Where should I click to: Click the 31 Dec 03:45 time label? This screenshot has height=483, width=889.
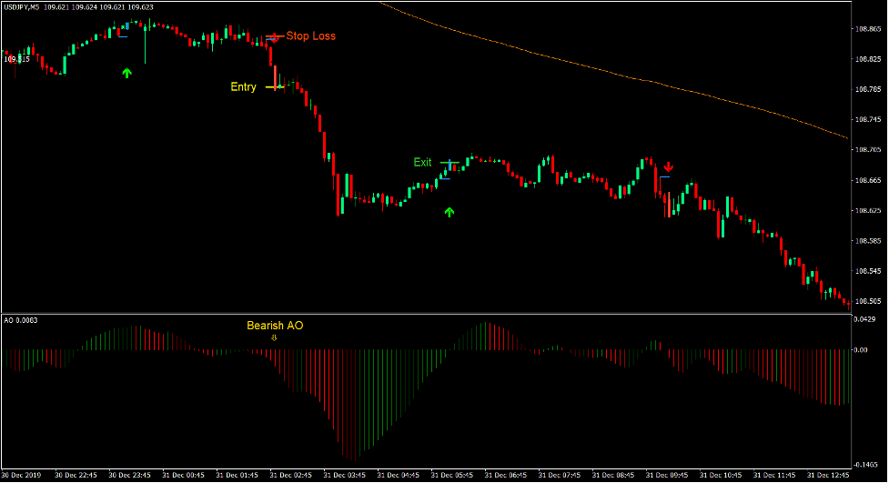[x=346, y=476]
